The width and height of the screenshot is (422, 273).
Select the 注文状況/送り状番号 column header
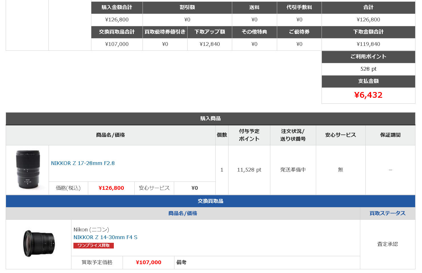point(293,135)
